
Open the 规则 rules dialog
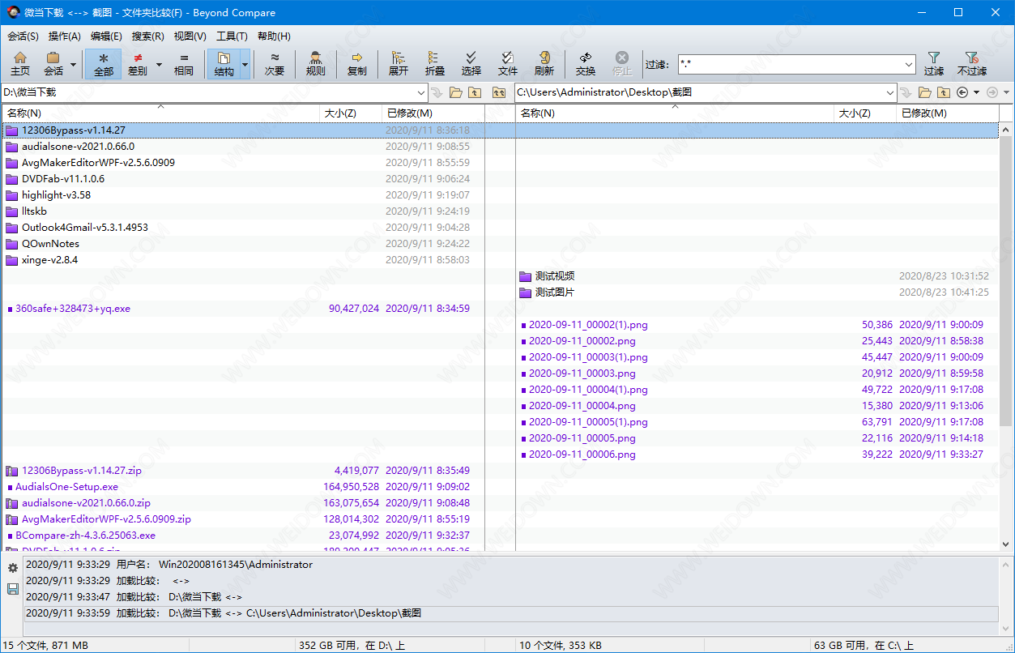pyautogui.click(x=316, y=64)
